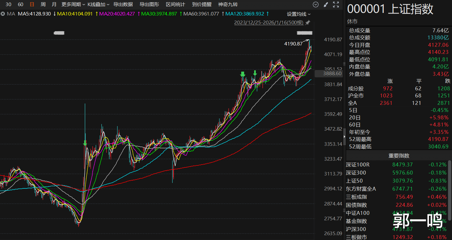Remove the MA indicator with its X icon
Screen dimensions: 452x240
[3, 14]
